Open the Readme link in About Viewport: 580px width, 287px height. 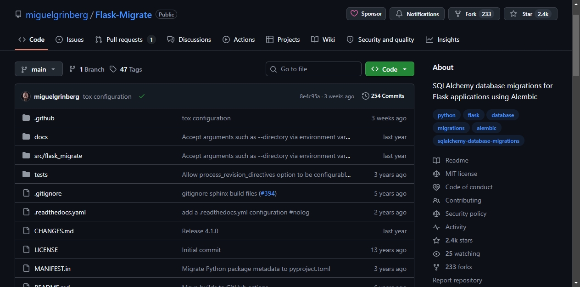pyautogui.click(x=451, y=160)
